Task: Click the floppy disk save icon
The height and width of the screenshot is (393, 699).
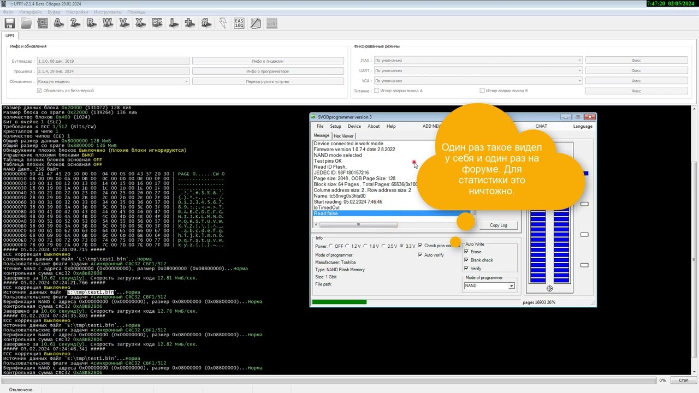Action: tap(10, 23)
